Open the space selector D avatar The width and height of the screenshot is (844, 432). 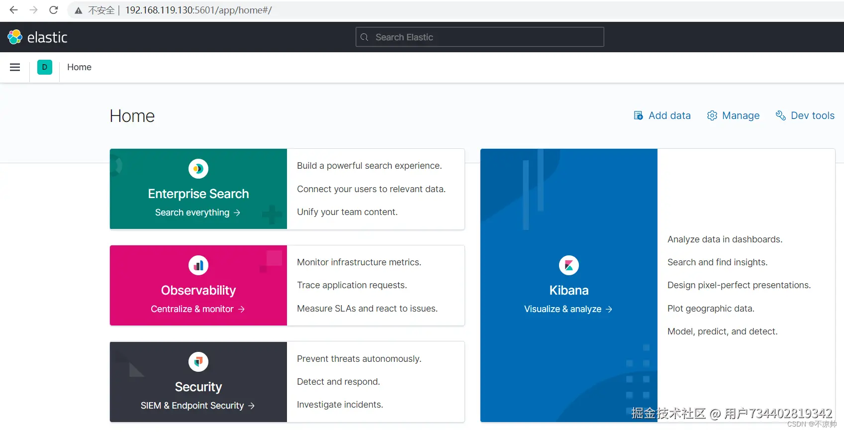tap(45, 67)
